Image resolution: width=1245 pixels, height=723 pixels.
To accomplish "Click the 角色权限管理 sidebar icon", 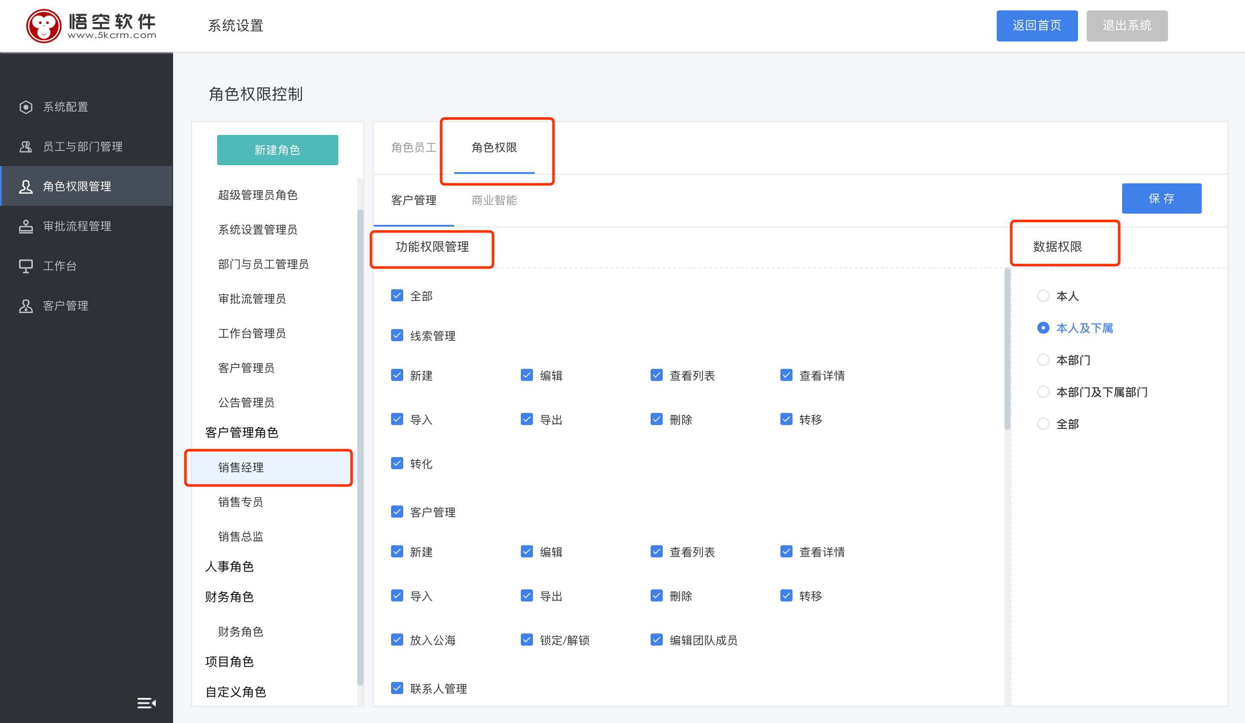I will pos(26,186).
